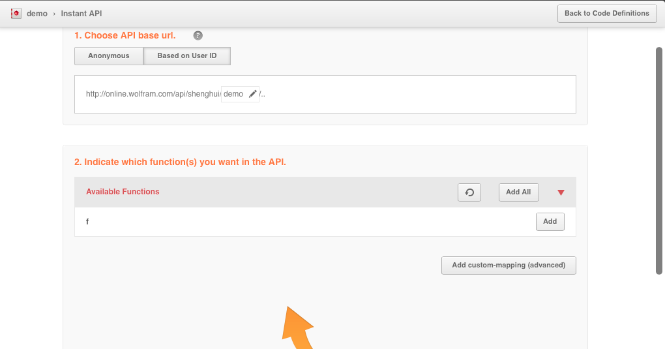Screen dimensions: 665x349
Task: Click the Indicate which function(s) heading
Action: click(180, 162)
